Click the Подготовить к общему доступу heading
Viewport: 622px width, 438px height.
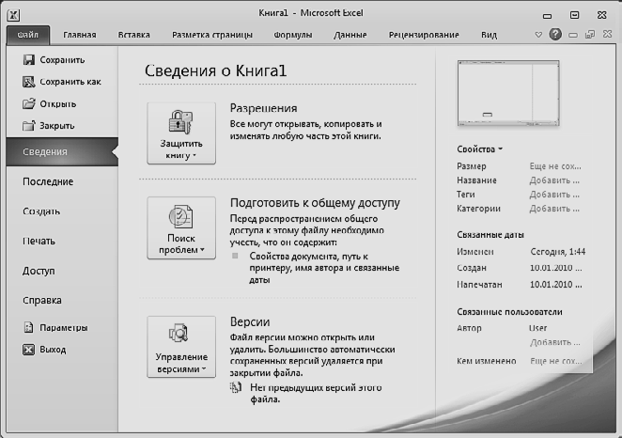(x=315, y=203)
